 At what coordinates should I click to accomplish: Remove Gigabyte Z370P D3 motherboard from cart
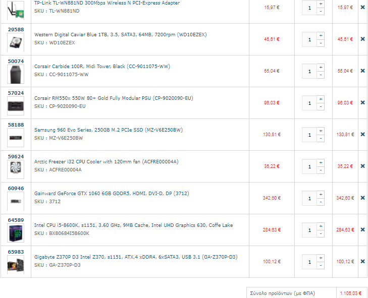pyautogui.click(x=362, y=261)
